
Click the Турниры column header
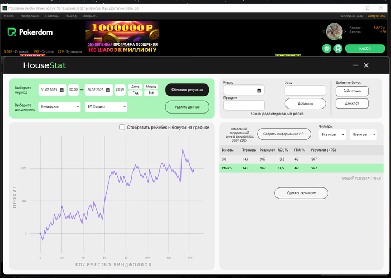249,150
